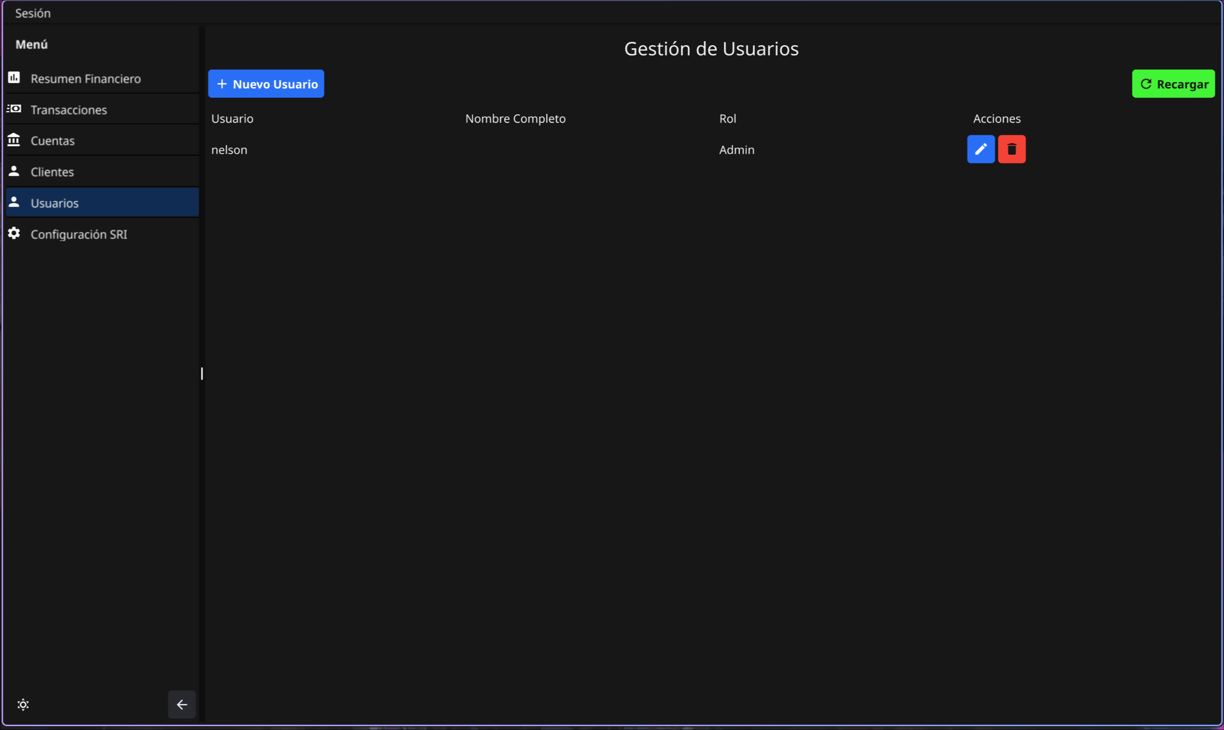Click the Nuevo Usuario button
The height and width of the screenshot is (730, 1224).
point(266,84)
